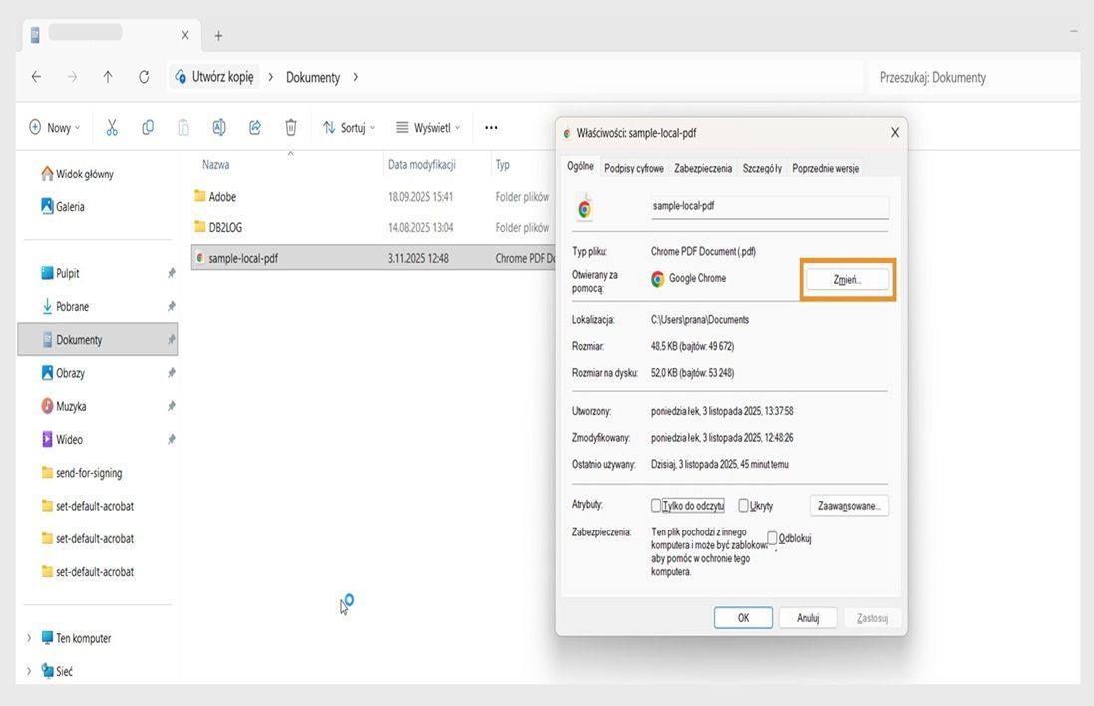This screenshot has width=1094, height=706.
Task: Click the Rename icon in toolbar
Action: 219,127
